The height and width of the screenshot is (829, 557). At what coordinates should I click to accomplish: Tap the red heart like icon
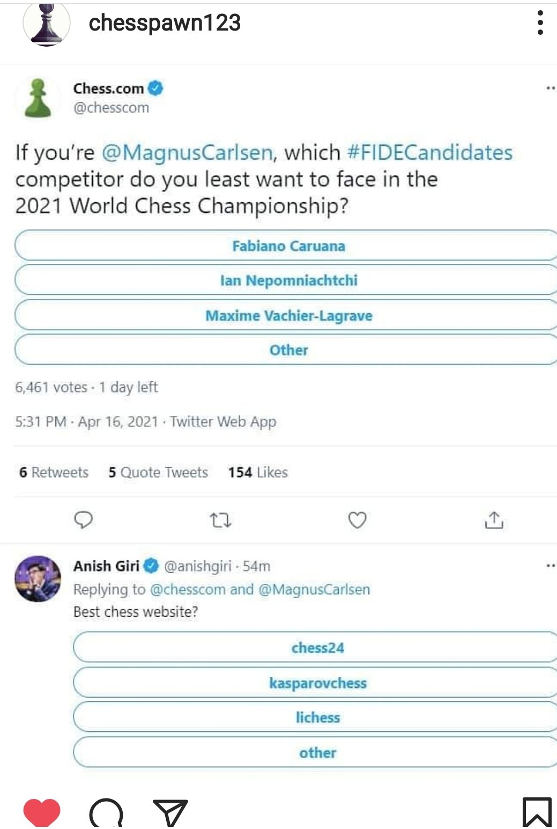click(x=42, y=812)
